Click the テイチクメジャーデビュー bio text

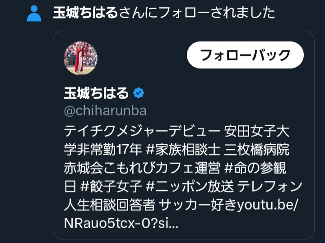tap(142, 131)
